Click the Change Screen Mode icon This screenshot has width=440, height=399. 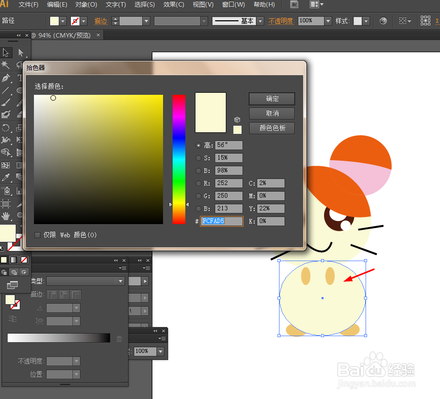click(x=12, y=285)
